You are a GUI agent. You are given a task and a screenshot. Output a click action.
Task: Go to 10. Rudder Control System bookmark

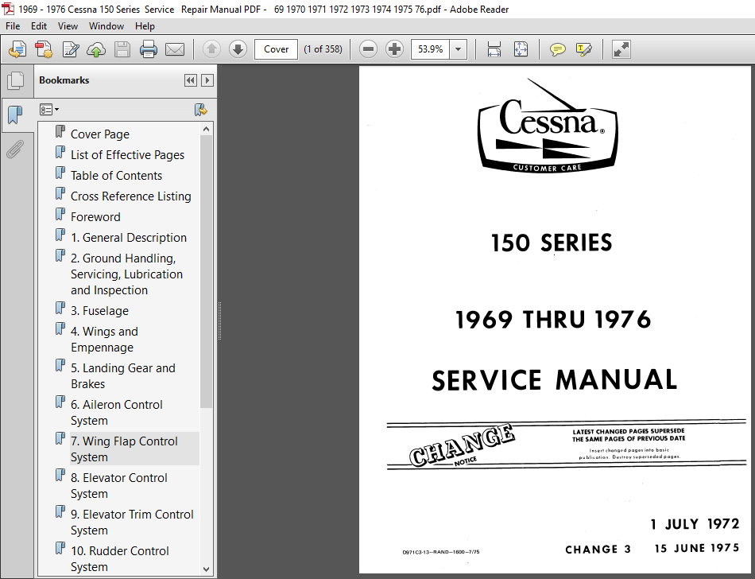pos(120,559)
